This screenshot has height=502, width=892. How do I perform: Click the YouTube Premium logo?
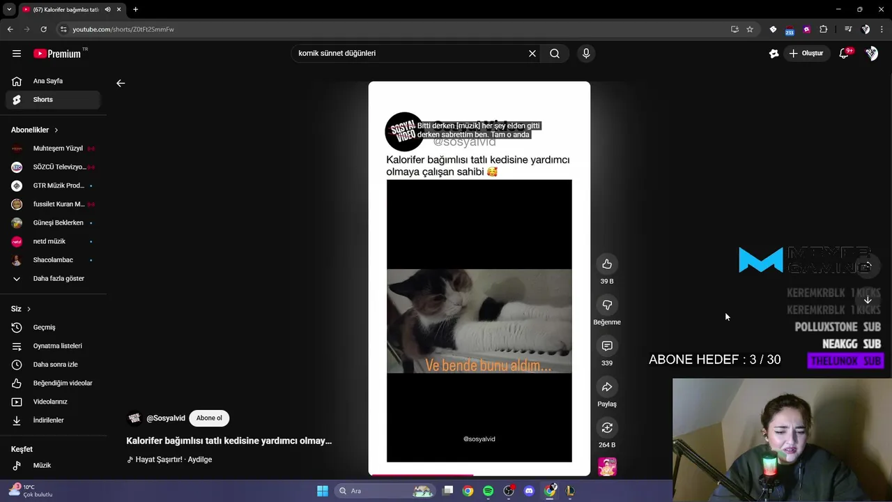tap(58, 53)
